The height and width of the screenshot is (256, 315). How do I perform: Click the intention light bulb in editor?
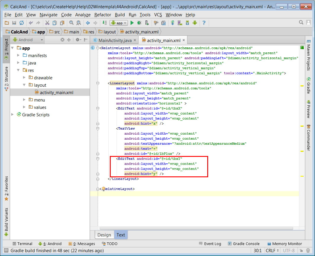point(103,189)
